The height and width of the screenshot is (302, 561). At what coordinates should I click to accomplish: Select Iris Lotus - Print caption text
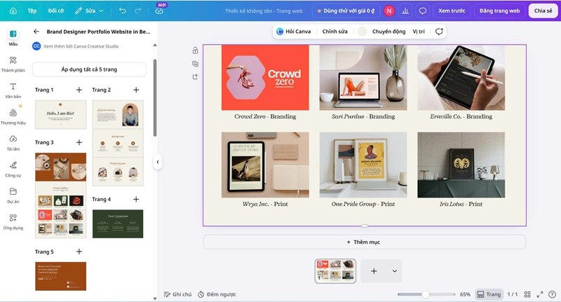point(461,204)
